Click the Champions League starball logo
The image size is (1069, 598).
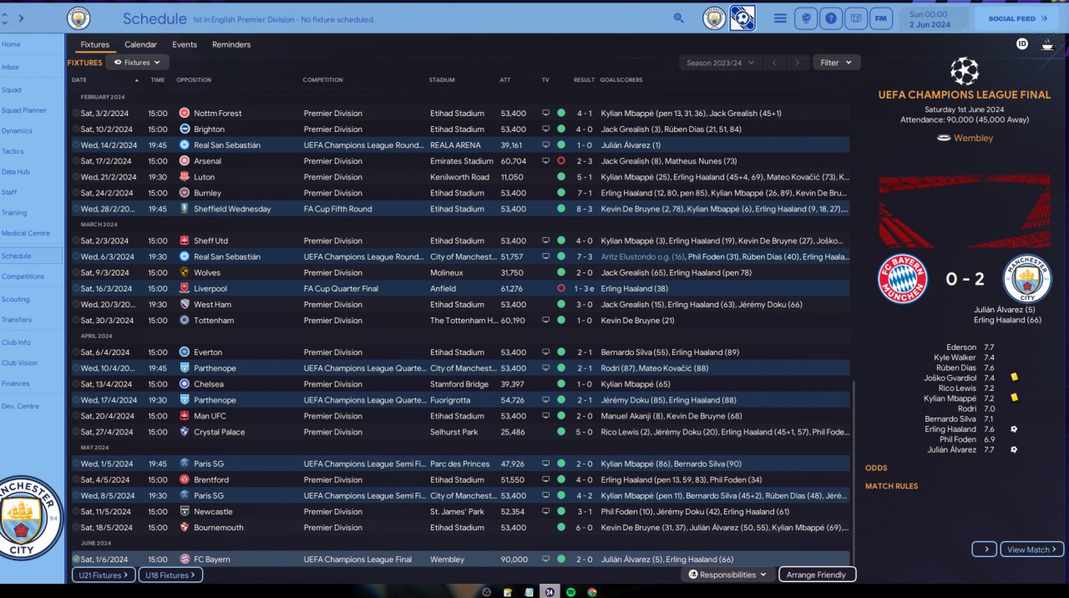965,71
